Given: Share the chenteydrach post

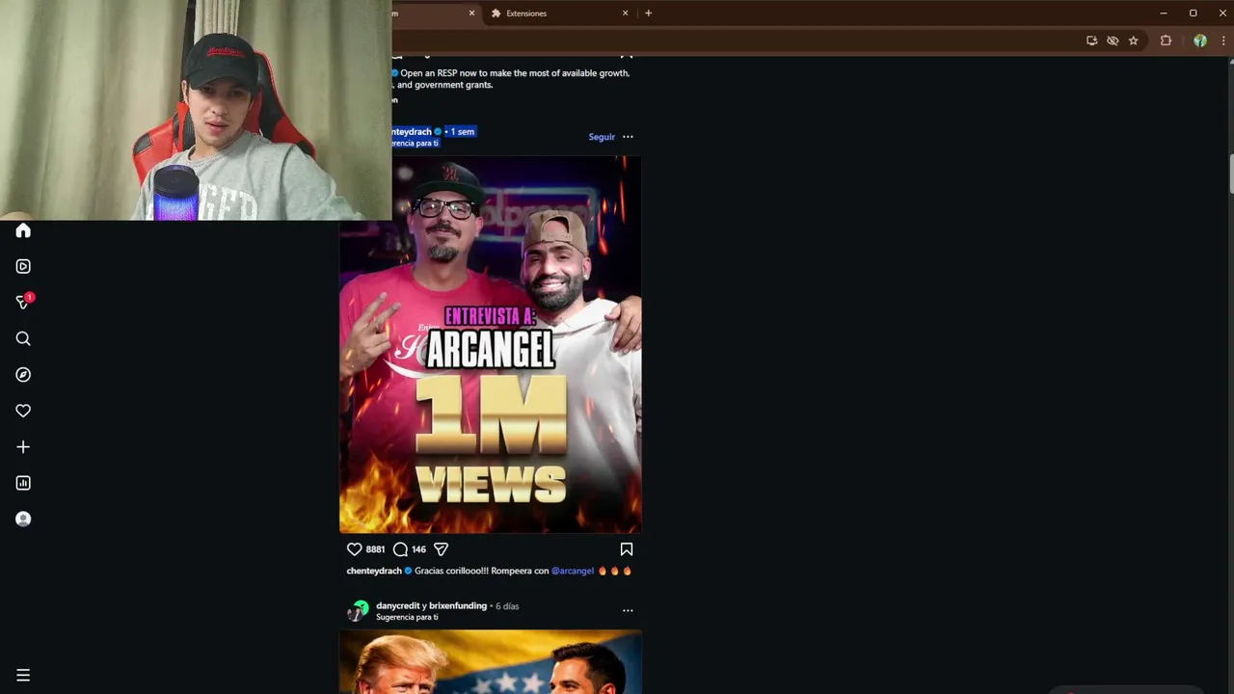Looking at the screenshot, I should click(x=441, y=549).
